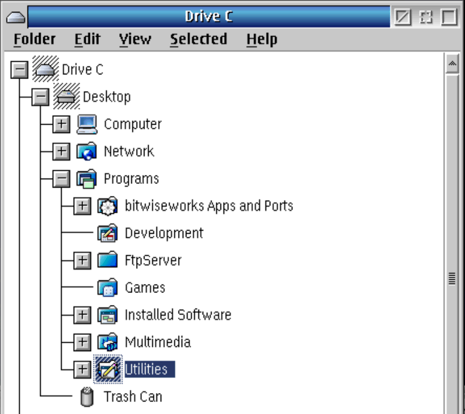Click the maximize window button in title bar

(449, 17)
